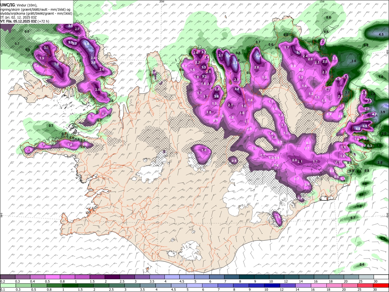The image size is (389, 292).
Task: Select the bright pink 0.5 swatch in upper legend row
Action: coord(52,277)
